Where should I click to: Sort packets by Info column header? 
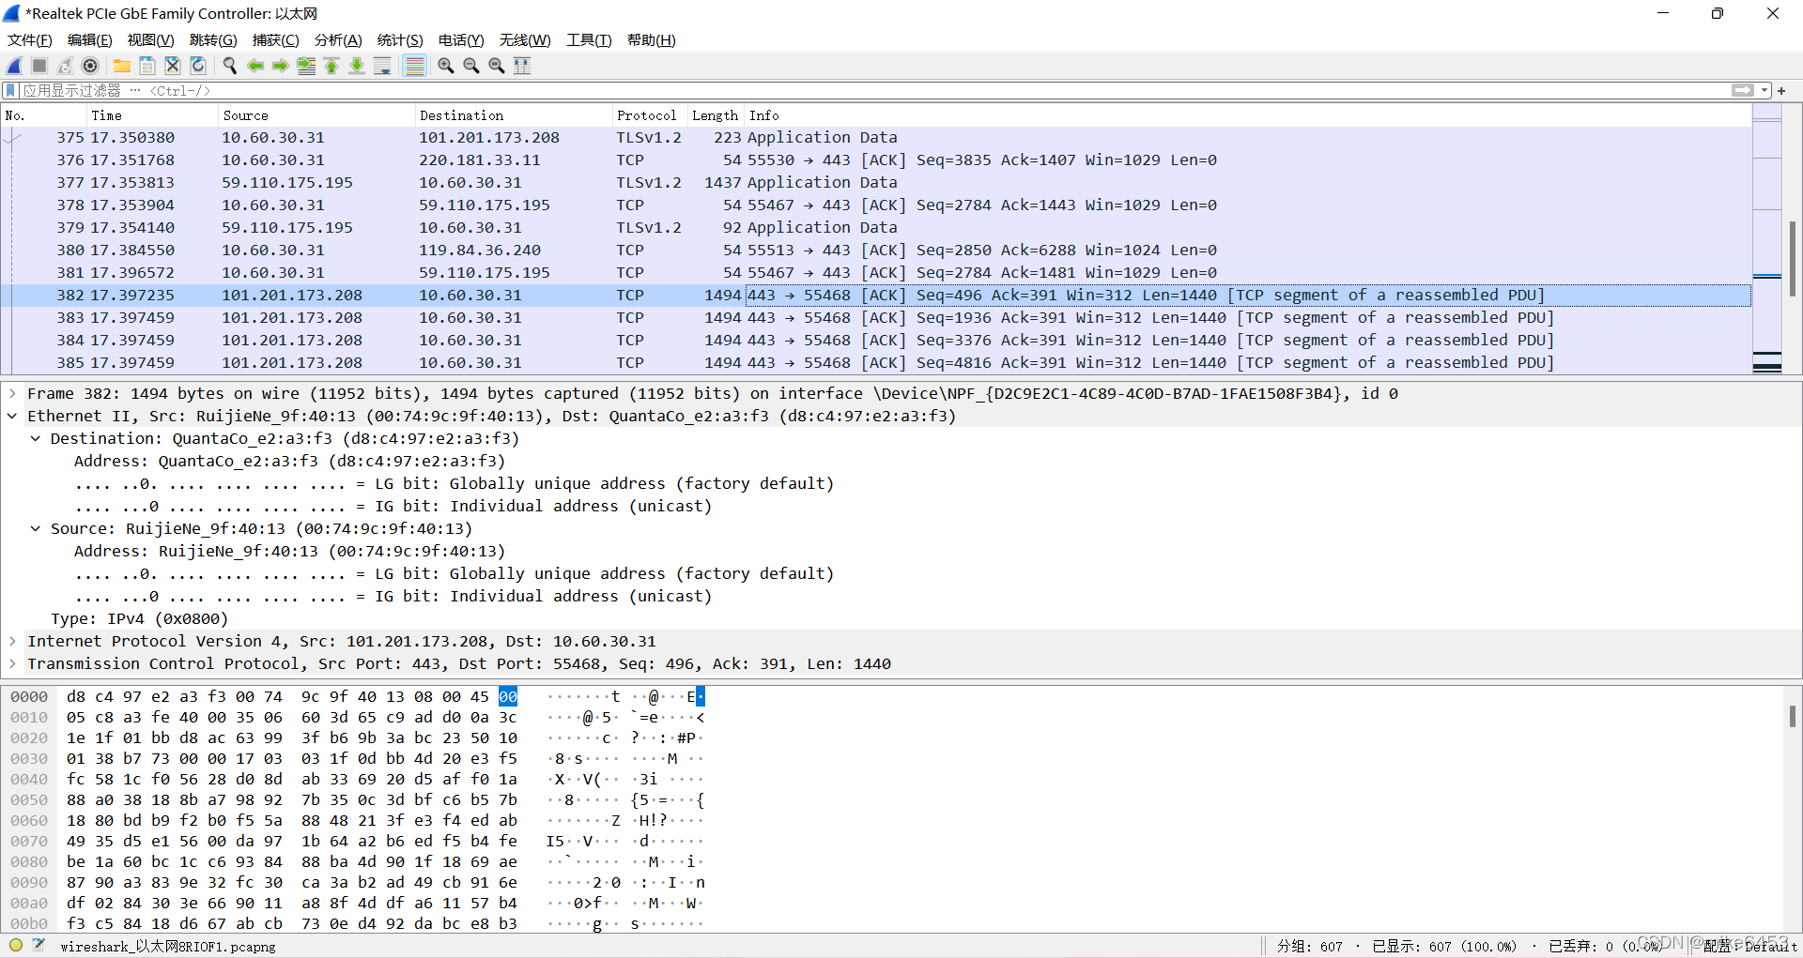[x=1248, y=115]
